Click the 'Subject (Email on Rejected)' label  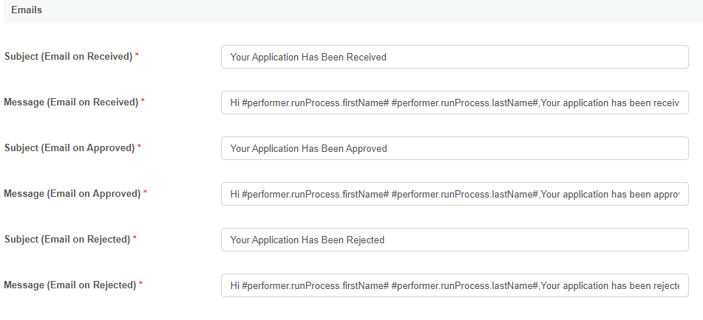pos(67,240)
